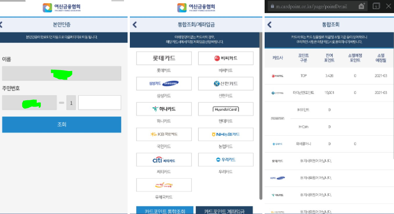Close the browser page with the X
The height and width of the screenshot is (214, 394).
click(x=389, y=6)
